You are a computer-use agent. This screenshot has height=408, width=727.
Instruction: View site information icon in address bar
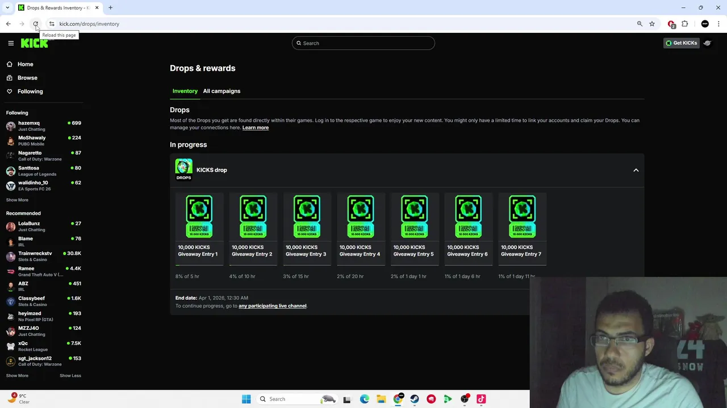click(x=51, y=24)
